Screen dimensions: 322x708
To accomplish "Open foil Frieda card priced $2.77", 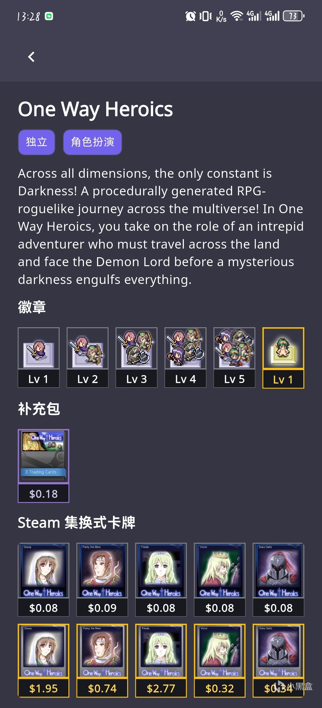I will click(x=161, y=661).
